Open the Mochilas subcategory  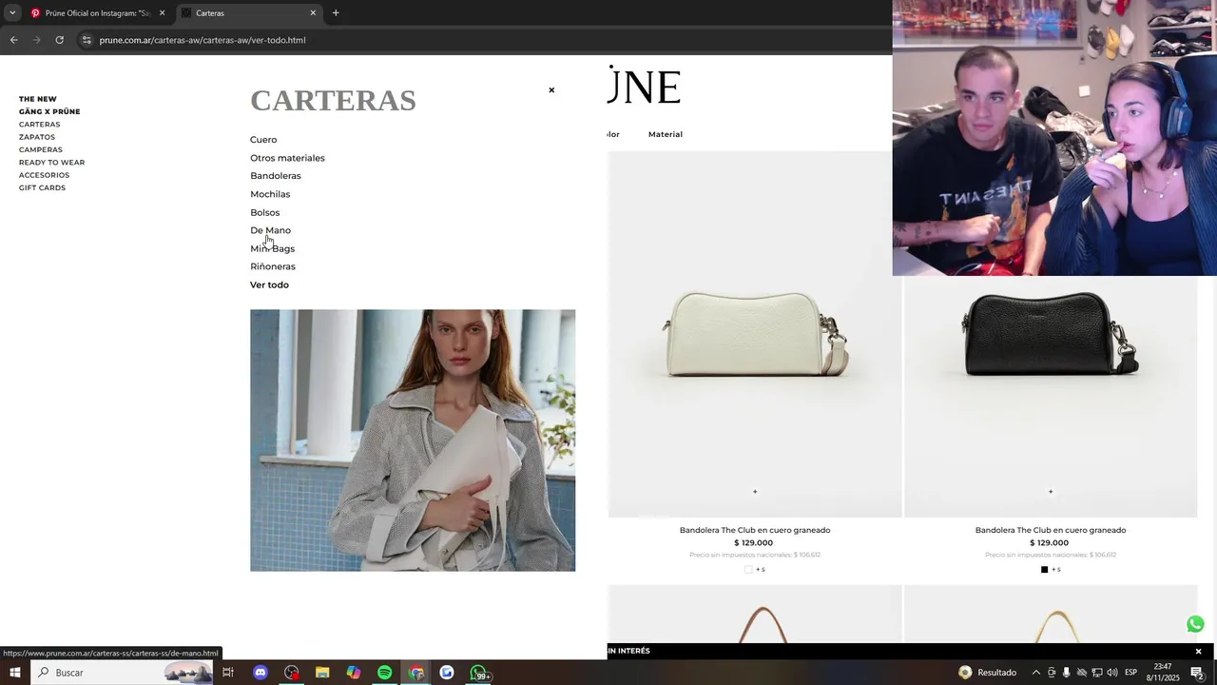(270, 194)
